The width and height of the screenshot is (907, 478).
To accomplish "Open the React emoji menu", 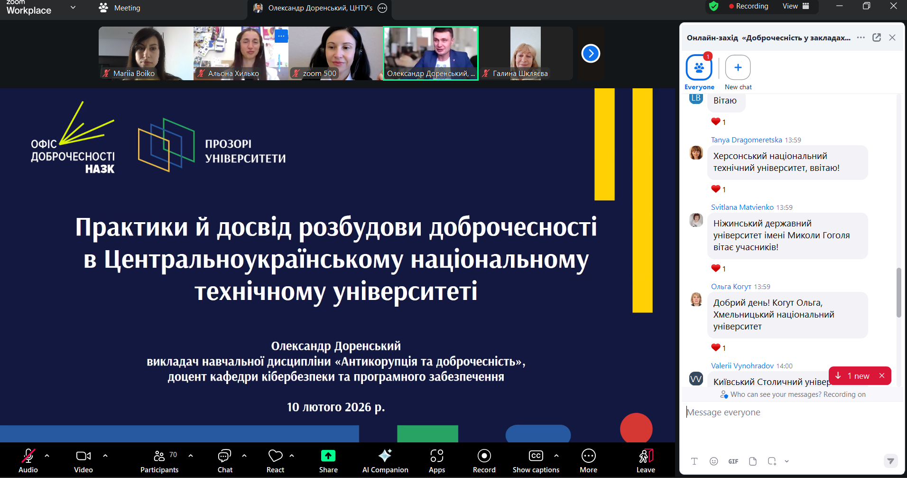I will coord(275,460).
